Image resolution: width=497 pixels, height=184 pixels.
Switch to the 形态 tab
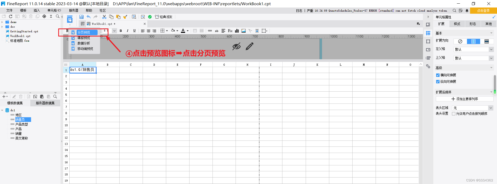pos(473,24)
